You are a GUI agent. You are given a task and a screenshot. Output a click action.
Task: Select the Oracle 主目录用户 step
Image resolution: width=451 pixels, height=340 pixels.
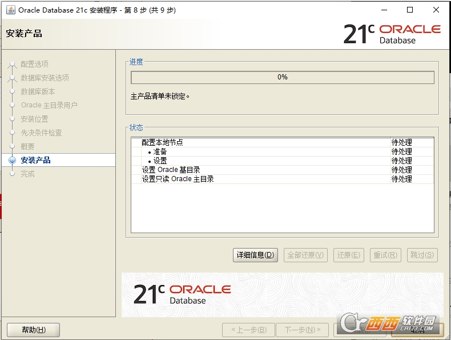coord(49,105)
